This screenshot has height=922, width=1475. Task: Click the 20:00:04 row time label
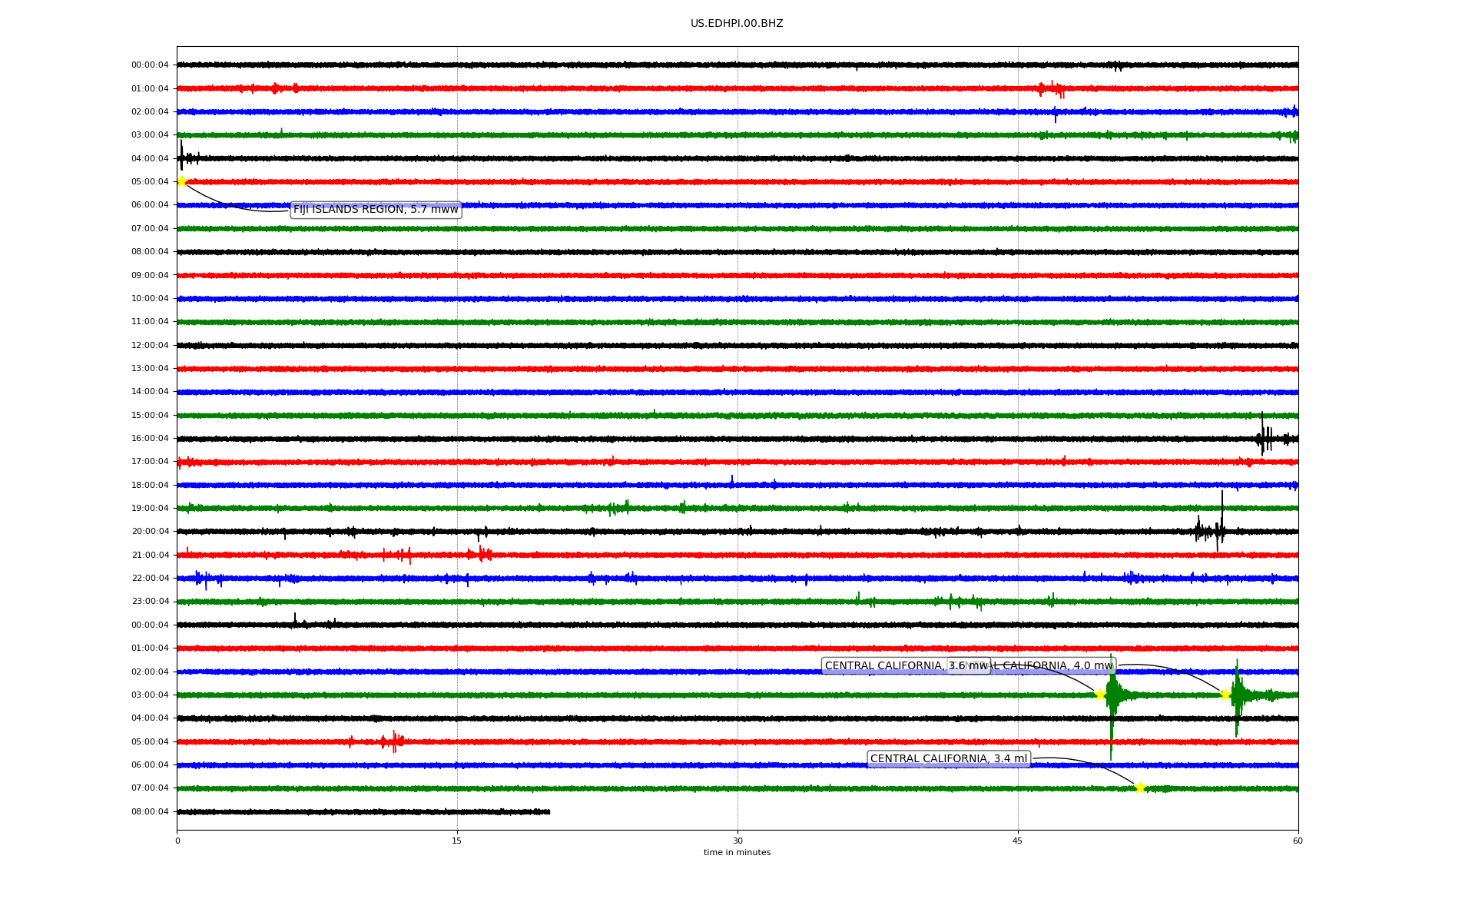point(150,532)
